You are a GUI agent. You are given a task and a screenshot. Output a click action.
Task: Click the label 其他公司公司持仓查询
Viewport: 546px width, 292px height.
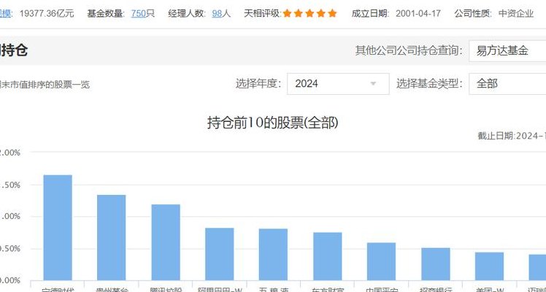point(409,51)
